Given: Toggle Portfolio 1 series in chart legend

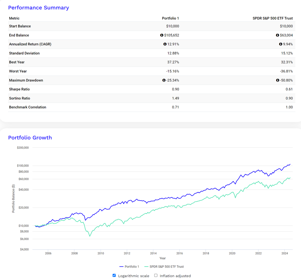Looking at the screenshot, I should pos(129,266).
